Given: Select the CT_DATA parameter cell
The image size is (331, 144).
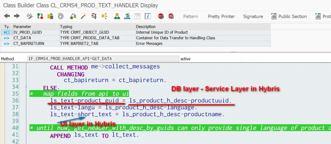Looking at the screenshot, I should pos(36,38).
